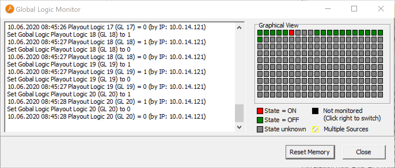Click the green square just left of the red one
The width and height of the screenshot is (395, 168).
pos(285,33)
